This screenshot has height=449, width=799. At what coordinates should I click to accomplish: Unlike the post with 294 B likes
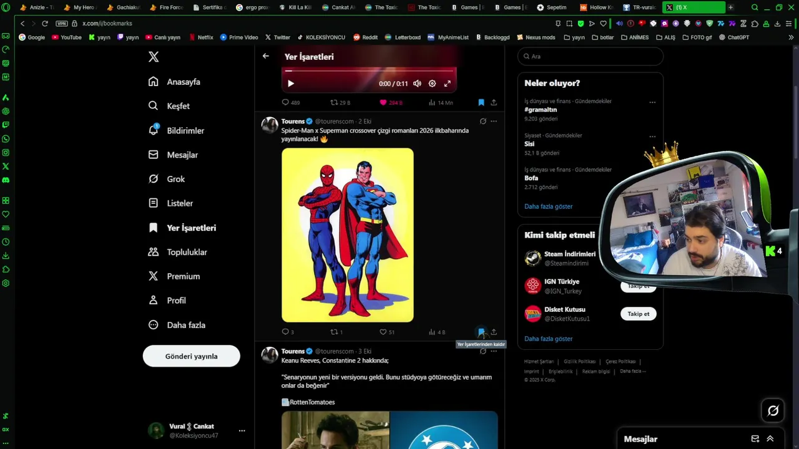(391, 102)
